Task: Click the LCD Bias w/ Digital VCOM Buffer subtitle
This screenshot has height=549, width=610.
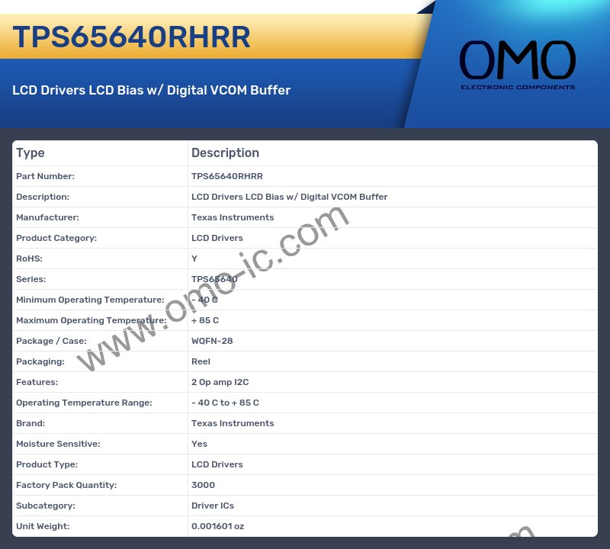Action: point(151,90)
